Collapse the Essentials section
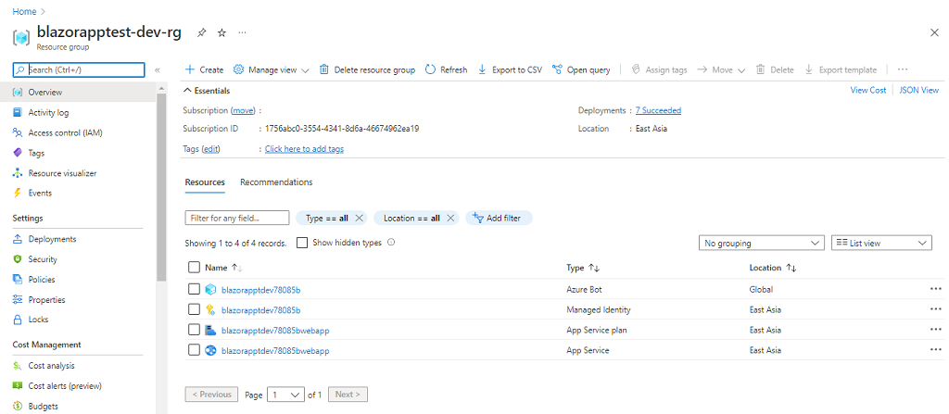 coord(207,91)
